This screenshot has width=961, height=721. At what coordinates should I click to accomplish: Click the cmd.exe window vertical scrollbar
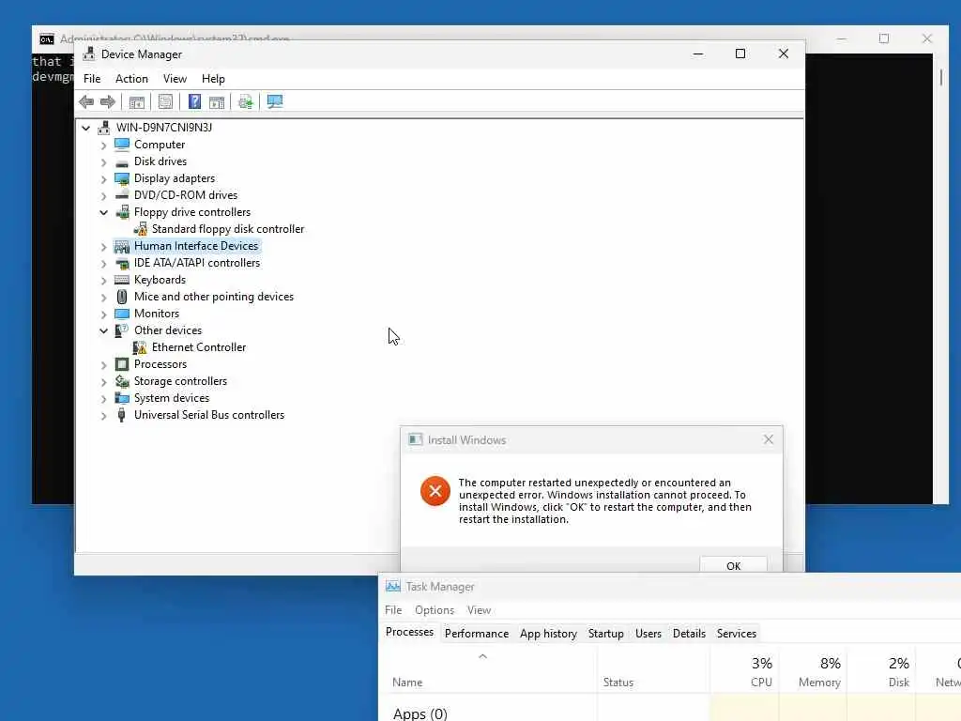[940, 276]
